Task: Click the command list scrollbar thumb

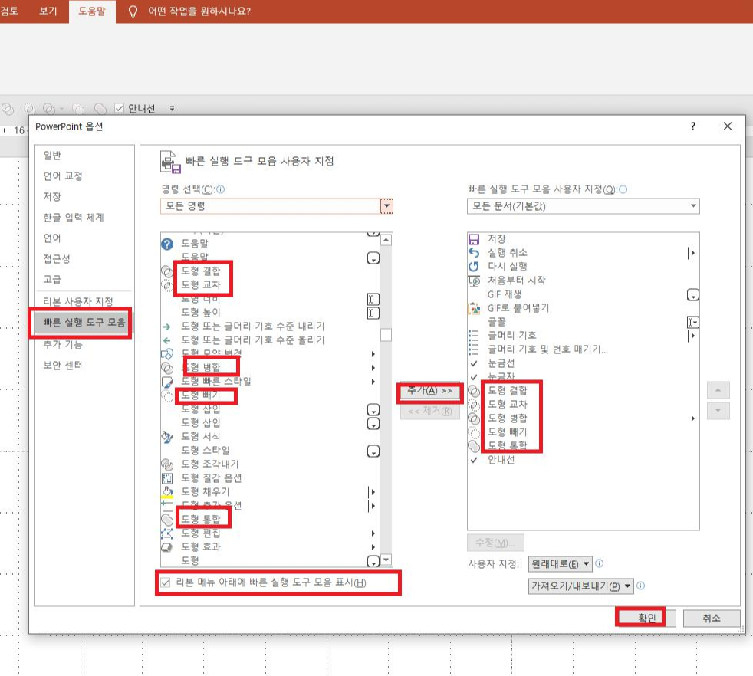Action: 386,335
